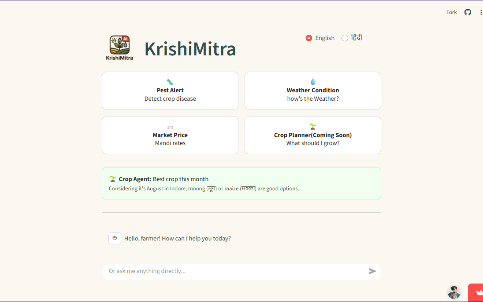Click the send message arrow icon
This screenshot has width=483, height=302.
pyautogui.click(x=372, y=271)
